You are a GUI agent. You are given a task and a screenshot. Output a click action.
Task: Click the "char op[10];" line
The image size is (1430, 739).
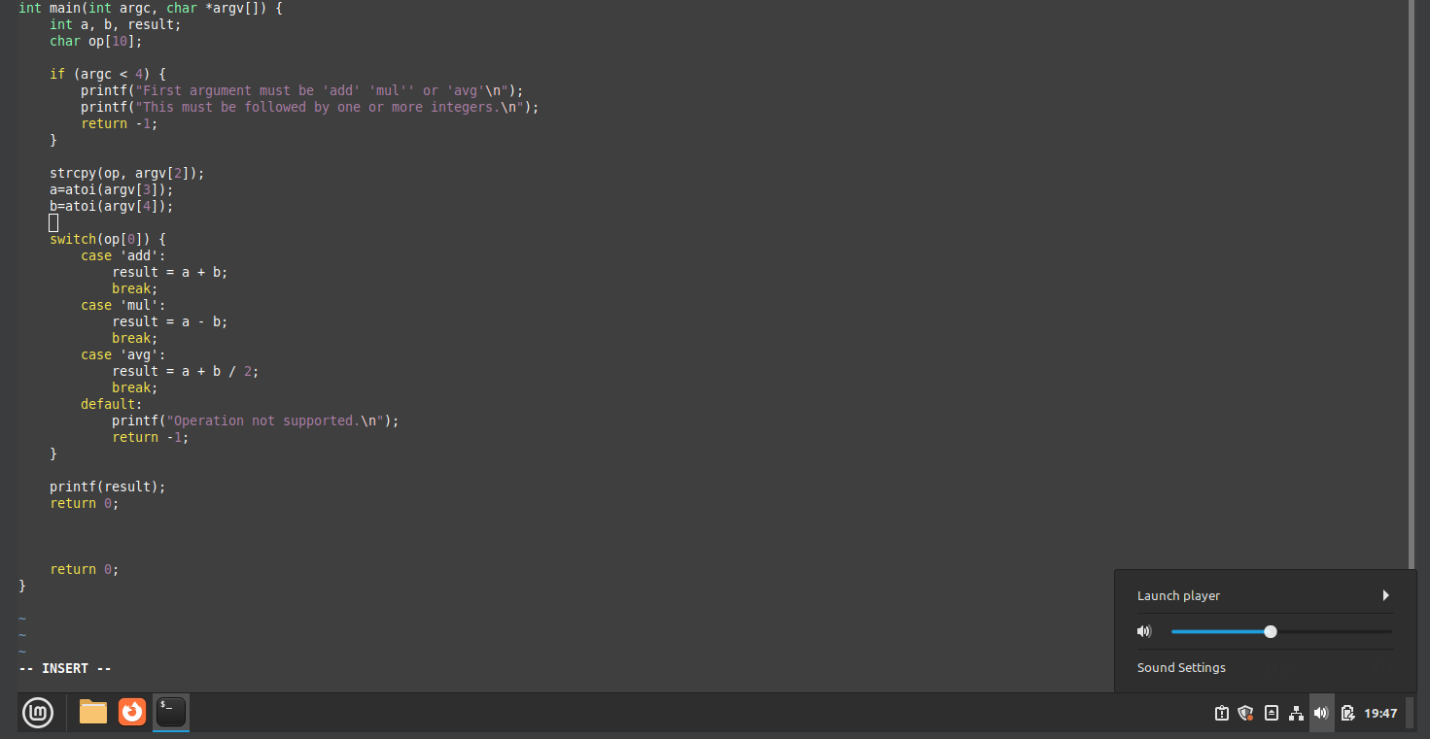click(x=96, y=41)
